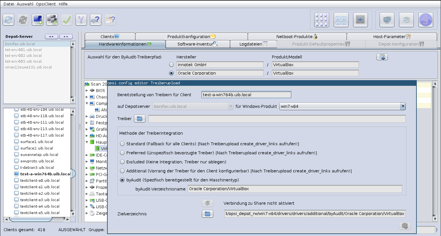Open the Depotserver bonifax.uib.local dropdown
The height and width of the screenshot is (236, 441).
(x=193, y=106)
